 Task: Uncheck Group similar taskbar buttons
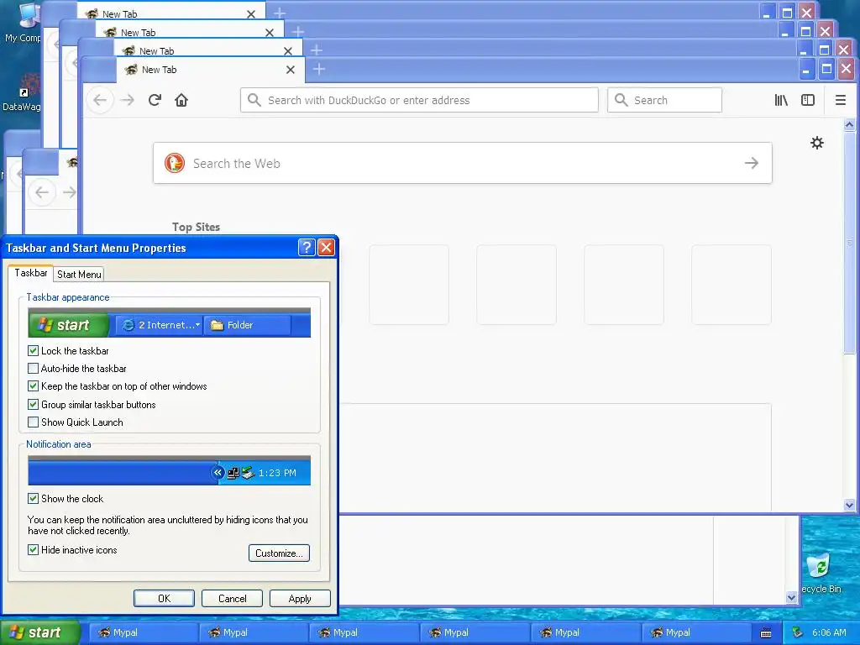33,404
